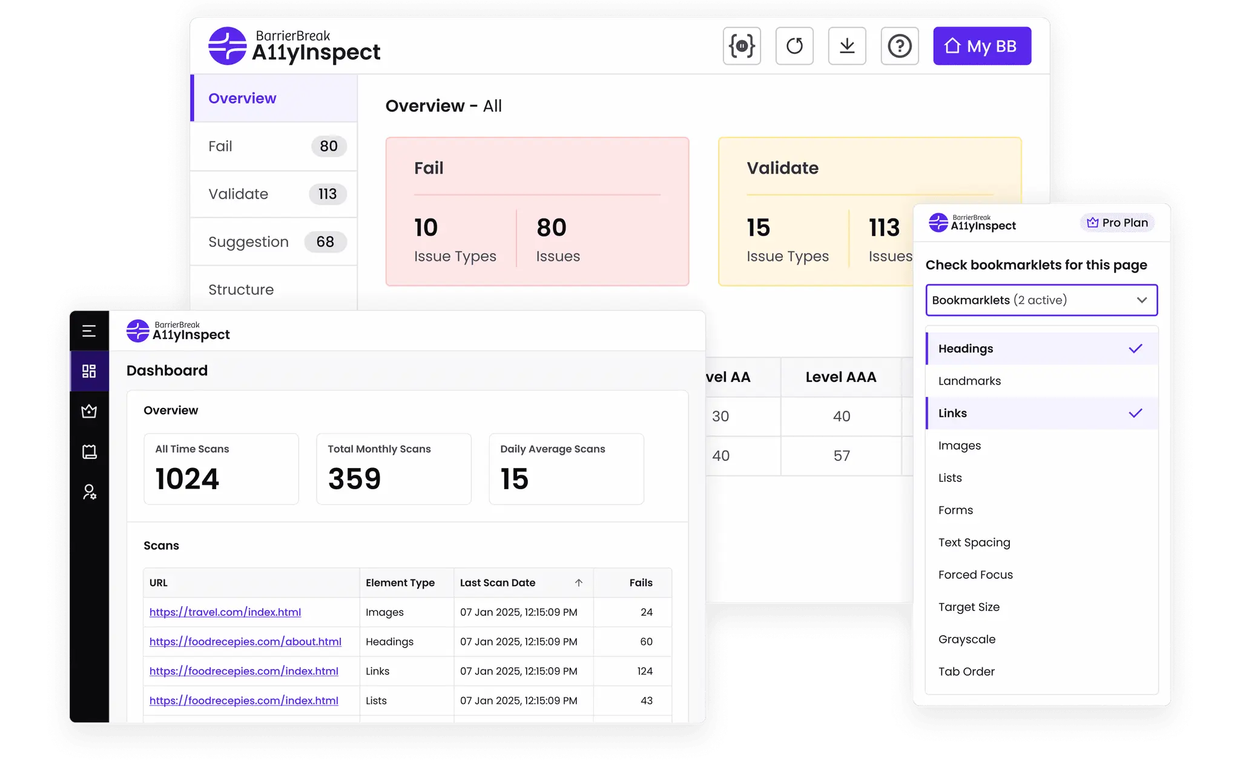Toggle the Forms bookmarklet option

(1042, 510)
